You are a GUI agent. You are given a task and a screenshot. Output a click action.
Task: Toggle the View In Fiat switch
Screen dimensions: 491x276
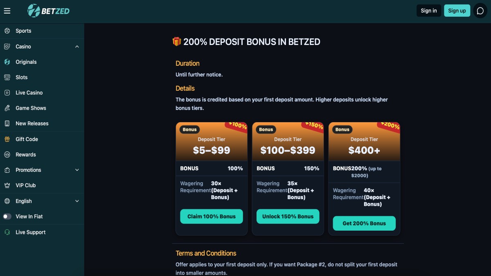tap(7, 217)
